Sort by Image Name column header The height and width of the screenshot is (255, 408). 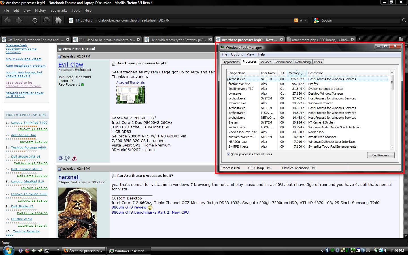(243, 73)
